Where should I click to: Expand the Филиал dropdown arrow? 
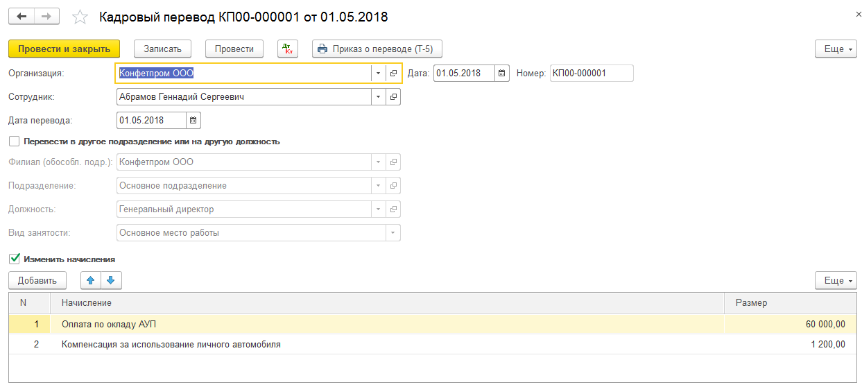[379, 162]
